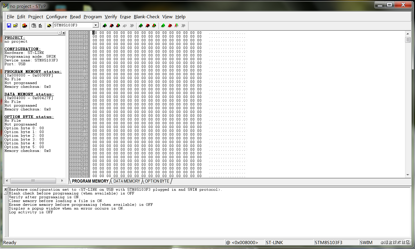Select the device chip icon beside the dropdown

pos(49,26)
